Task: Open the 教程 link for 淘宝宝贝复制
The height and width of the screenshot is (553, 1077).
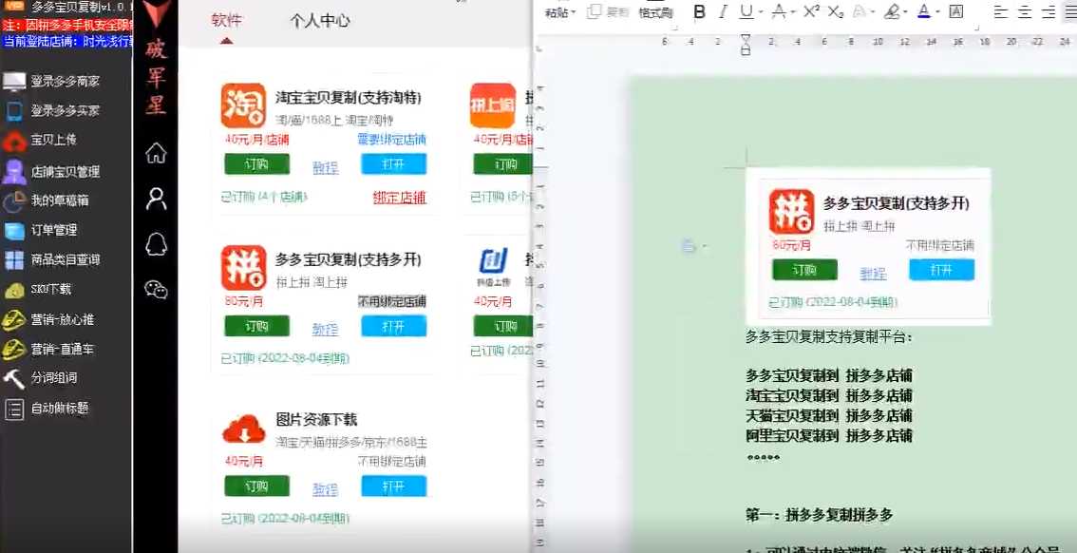Action: click(326, 167)
